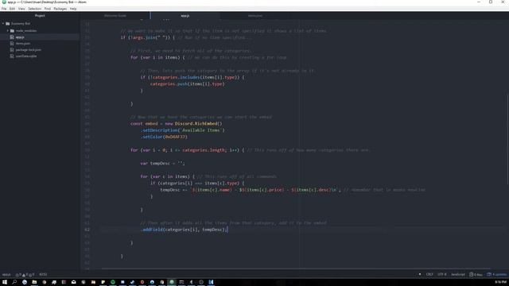Click the items.json file icon
Image resolution: width=509 pixels, height=286 pixels.
tap(12, 44)
